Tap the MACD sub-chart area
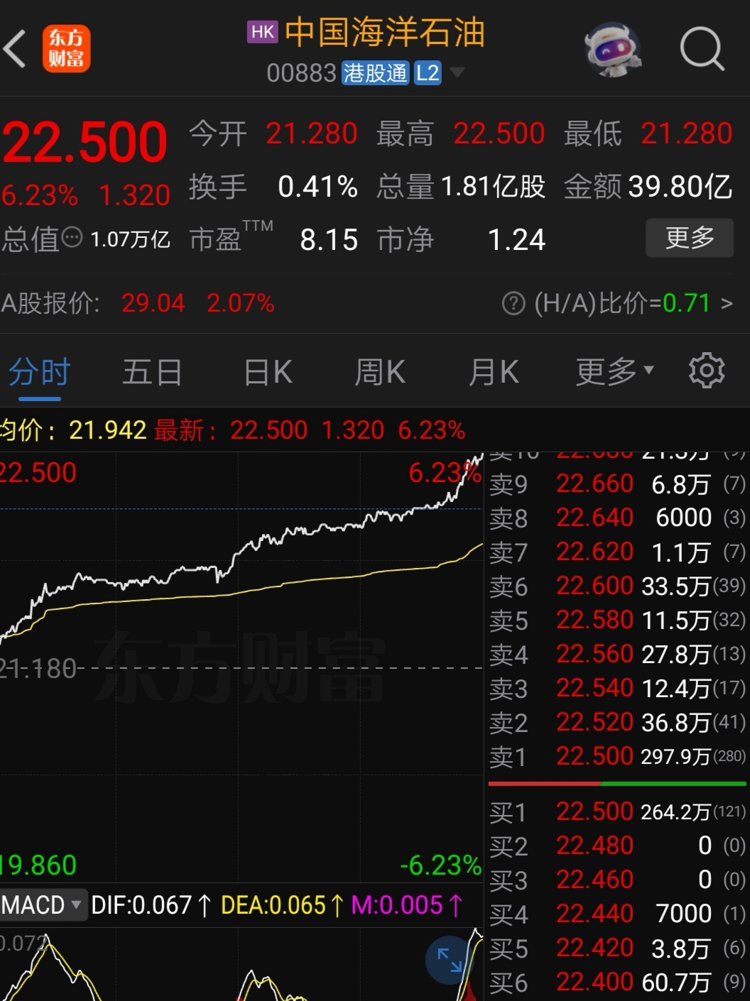 tap(241, 963)
